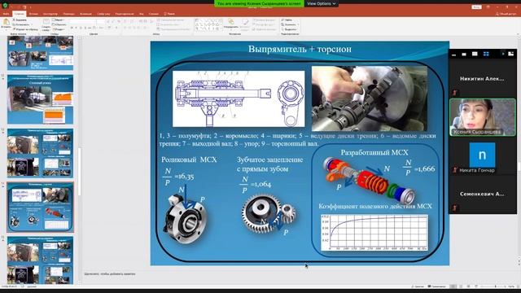Screen dimensions: 521x293
Task: Click the Разработанный МСХ heading
Action: (374, 153)
